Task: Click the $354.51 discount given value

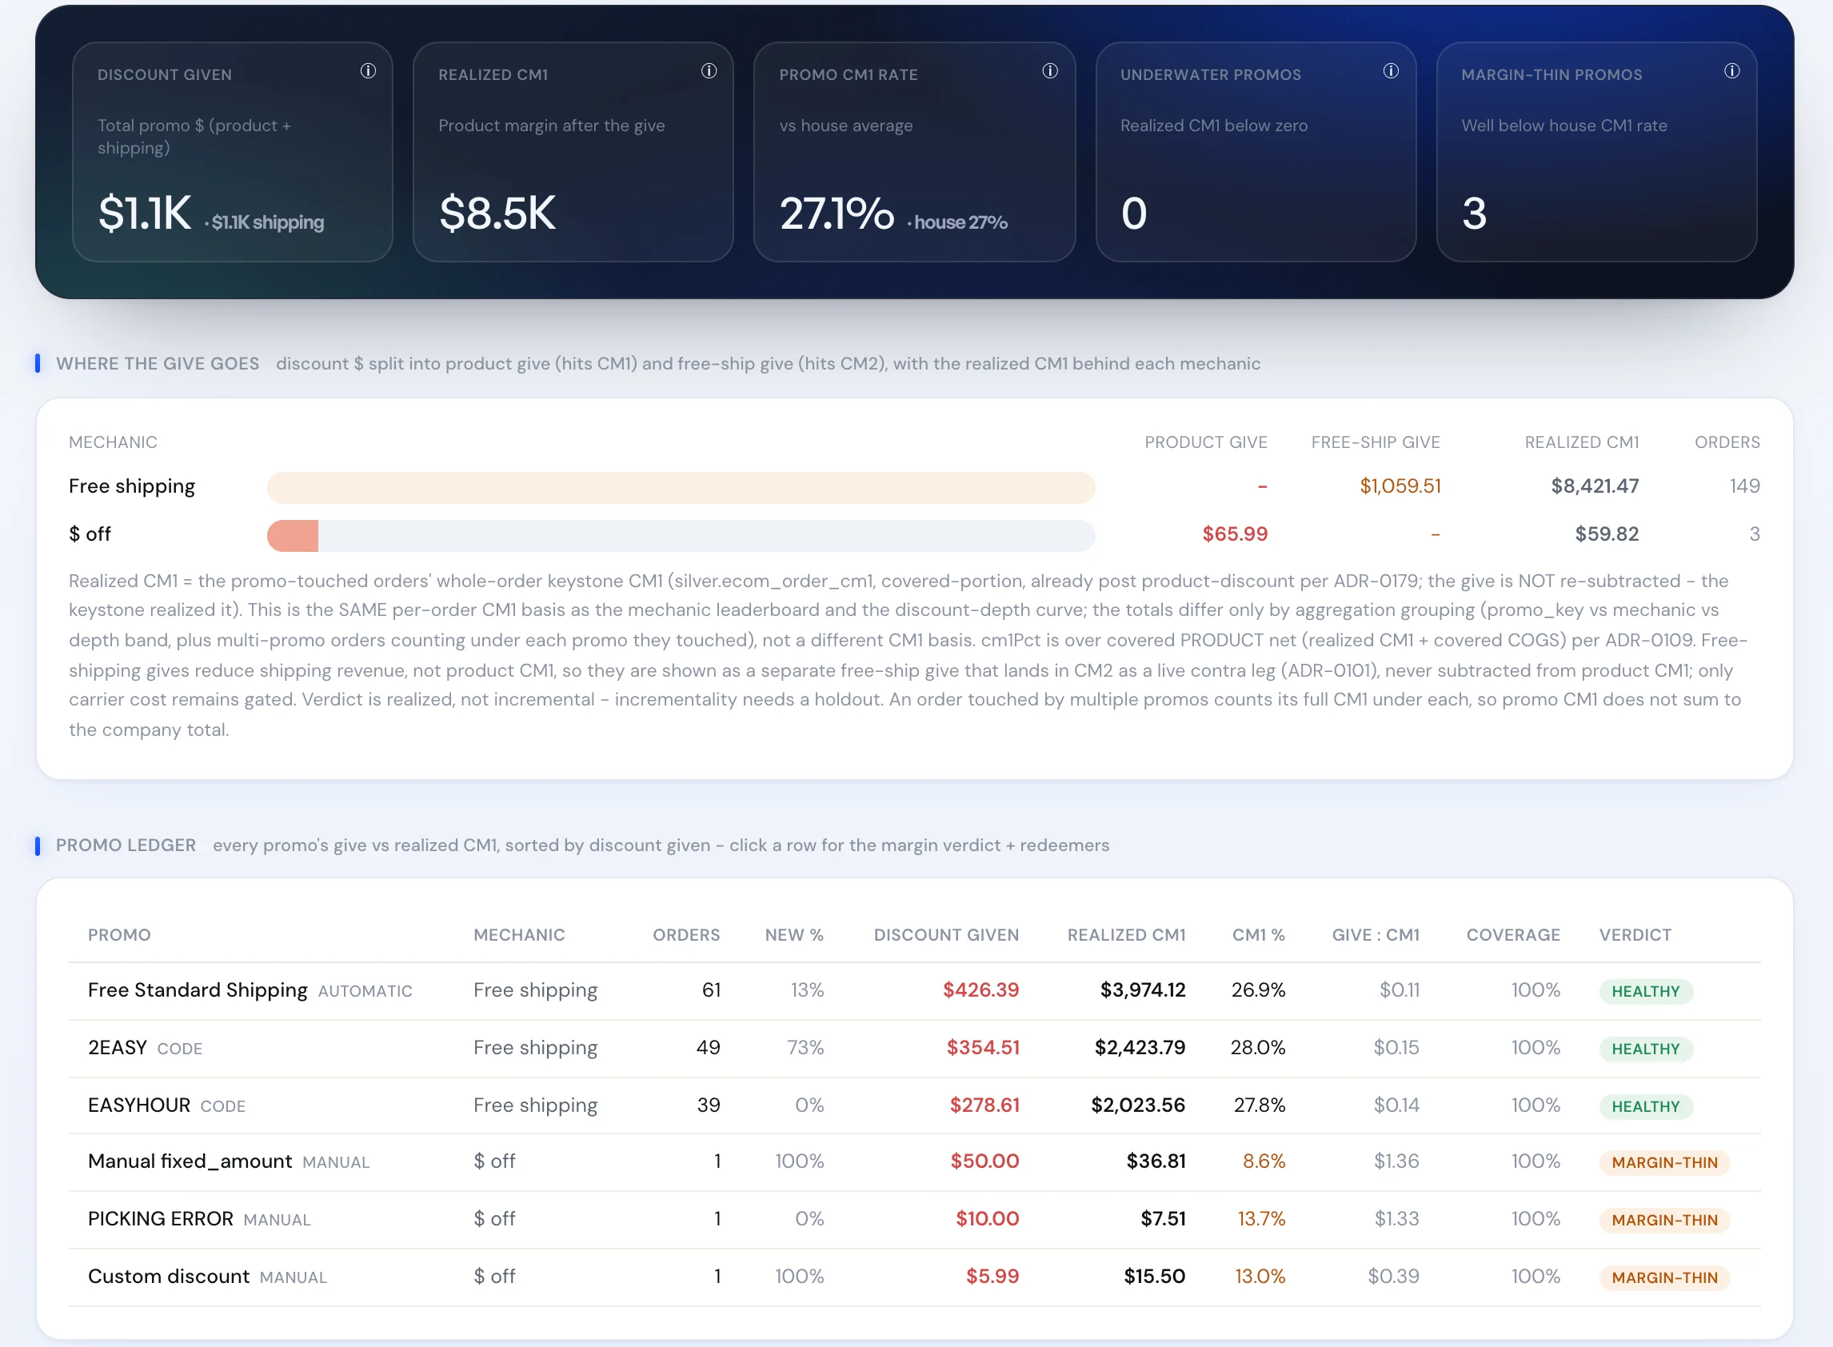Action: 982,1048
